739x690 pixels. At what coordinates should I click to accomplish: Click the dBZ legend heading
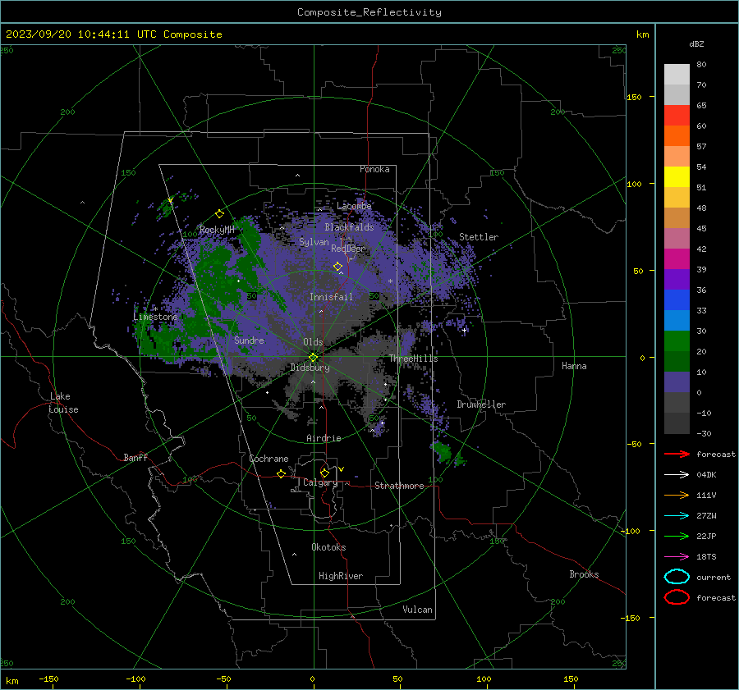coord(696,44)
